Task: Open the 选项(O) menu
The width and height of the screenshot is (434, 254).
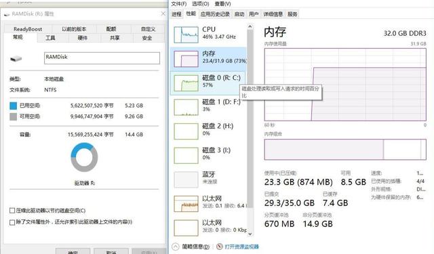Action: [x=201, y=4]
